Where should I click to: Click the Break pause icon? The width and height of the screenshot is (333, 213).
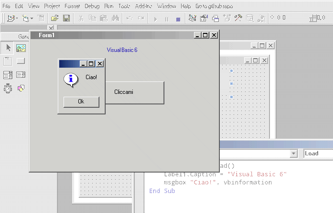(167, 19)
